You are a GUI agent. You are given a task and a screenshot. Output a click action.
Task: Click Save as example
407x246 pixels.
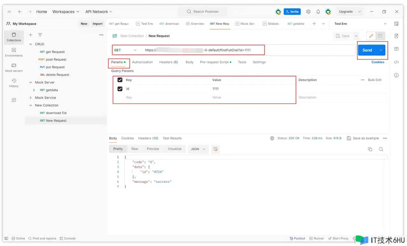coord(363,138)
